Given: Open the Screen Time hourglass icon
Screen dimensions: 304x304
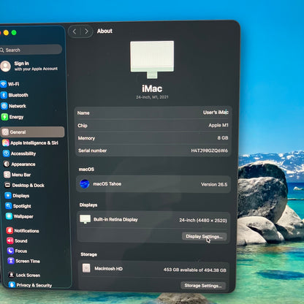Looking at the screenshot, I should tap(11, 261).
